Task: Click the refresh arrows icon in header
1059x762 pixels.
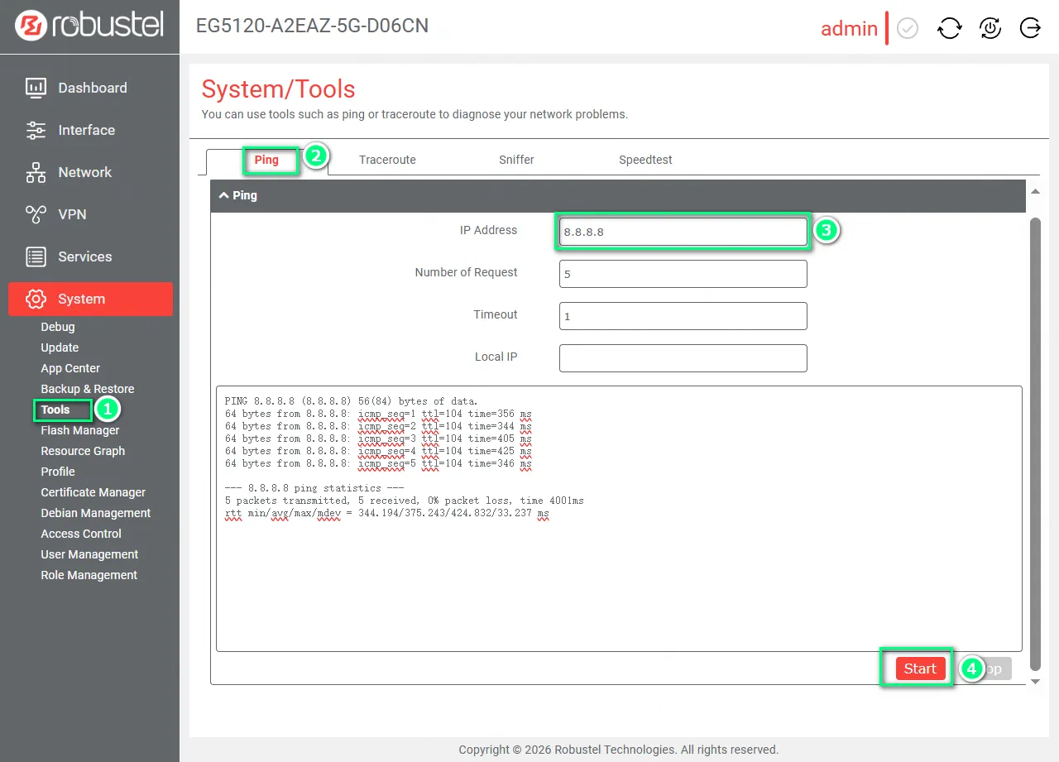Action: tap(949, 28)
